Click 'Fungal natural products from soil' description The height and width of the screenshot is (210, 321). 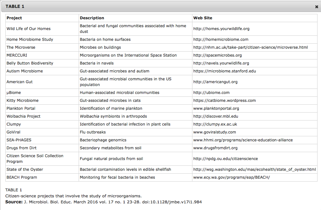coord(111,158)
